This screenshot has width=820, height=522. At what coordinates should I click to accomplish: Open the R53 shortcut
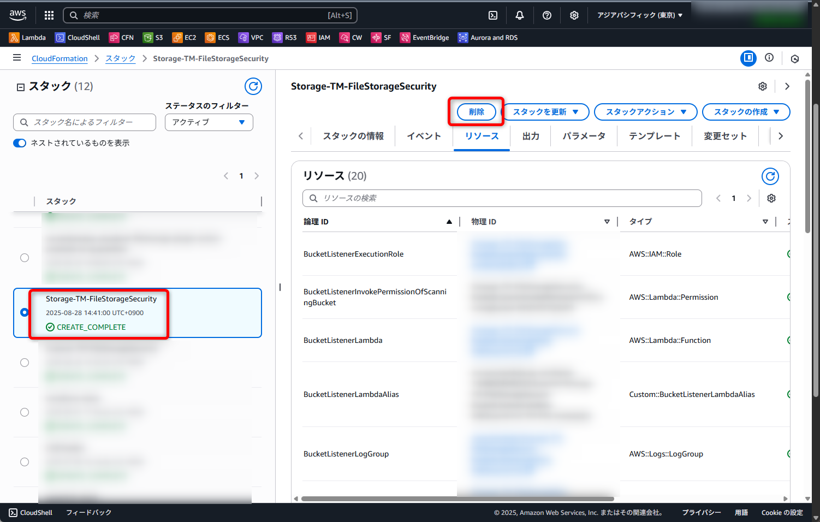point(284,38)
